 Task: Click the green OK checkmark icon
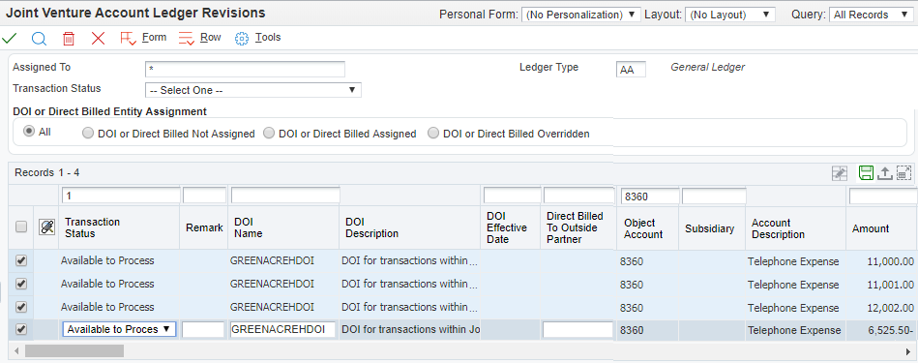point(10,39)
